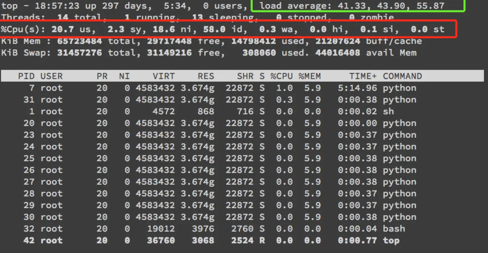This screenshot has height=253, width=488.
Task: Click PID 23 in the process list
Action: [x=29, y=135]
